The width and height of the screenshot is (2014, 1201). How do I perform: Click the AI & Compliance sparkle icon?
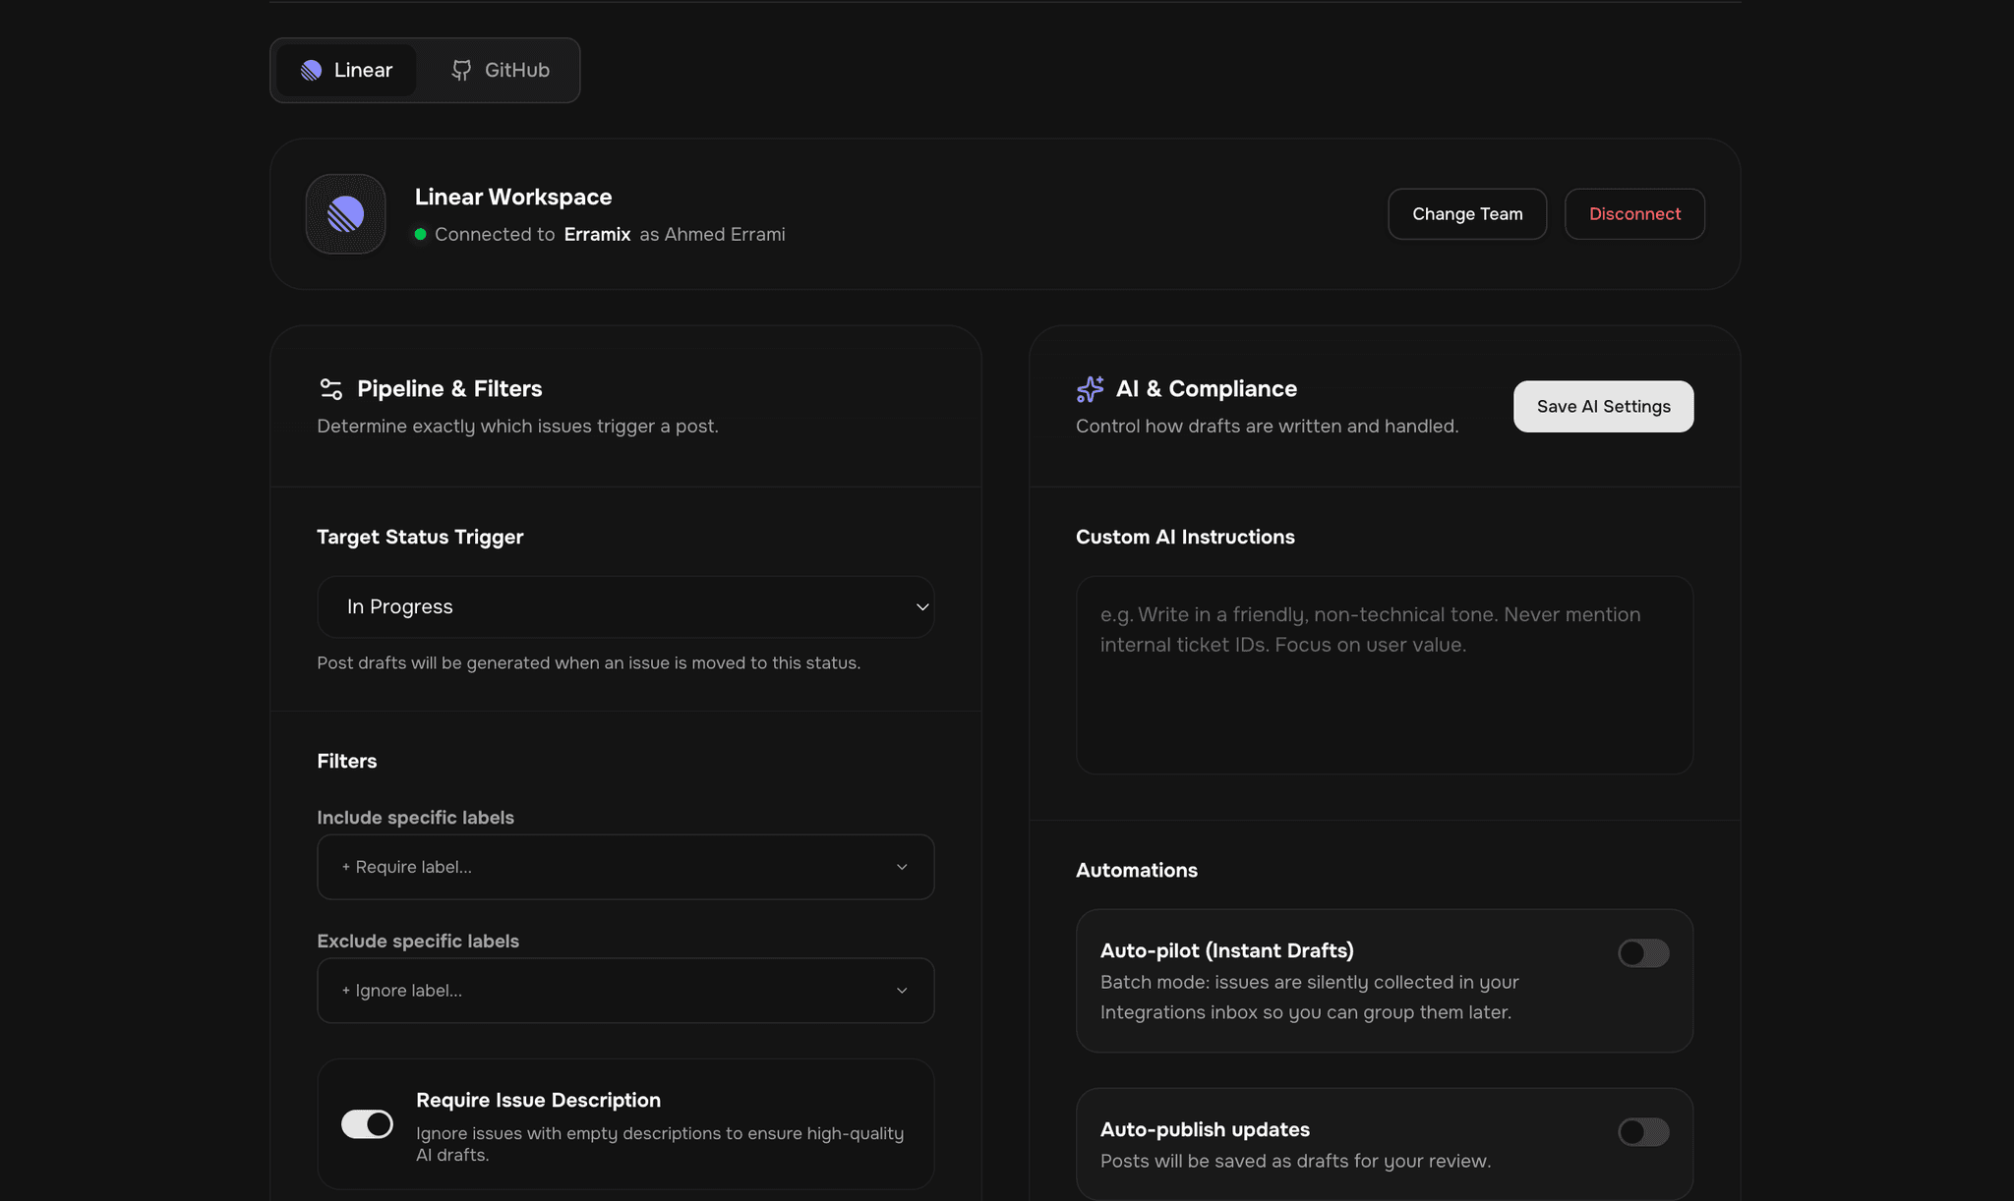(x=1090, y=389)
